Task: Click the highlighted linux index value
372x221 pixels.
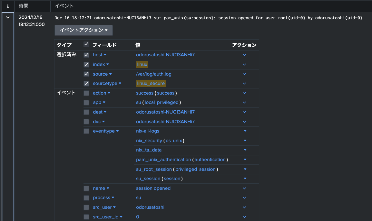Action: [142, 64]
